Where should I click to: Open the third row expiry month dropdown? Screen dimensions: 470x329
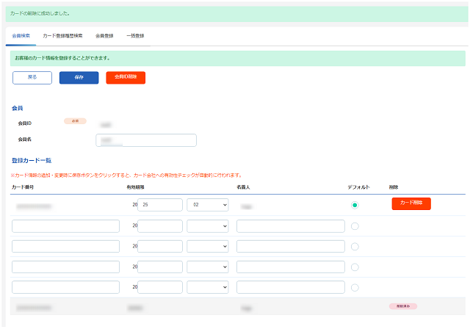click(x=207, y=247)
